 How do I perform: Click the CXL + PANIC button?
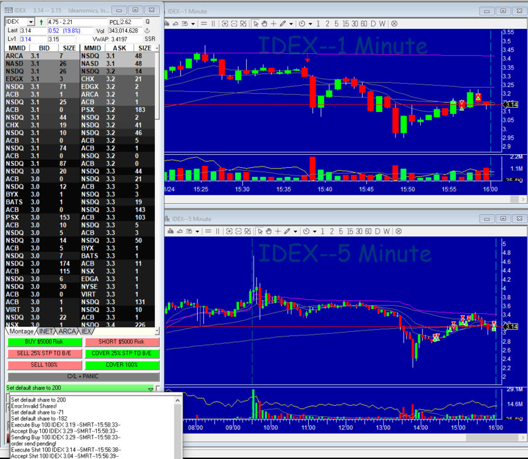pos(83,376)
